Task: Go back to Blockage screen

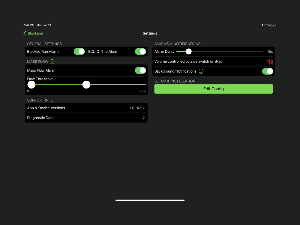Action: coord(33,33)
